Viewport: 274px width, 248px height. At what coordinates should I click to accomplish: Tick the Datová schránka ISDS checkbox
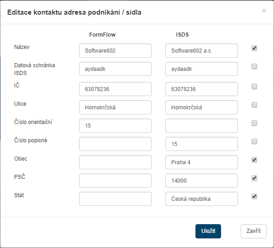click(x=254, y=66)
